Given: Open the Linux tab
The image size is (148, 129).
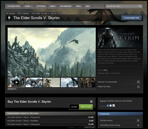Looking at the screenshot, I should [88, 6].
